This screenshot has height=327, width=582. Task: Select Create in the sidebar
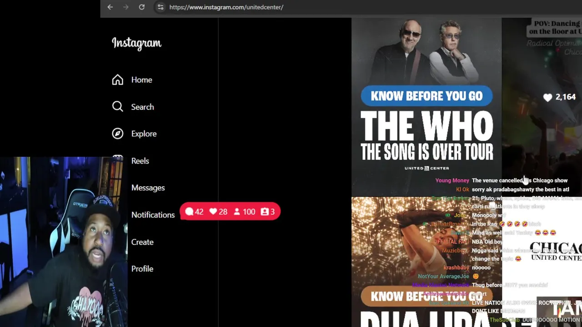tap(142, 242)
